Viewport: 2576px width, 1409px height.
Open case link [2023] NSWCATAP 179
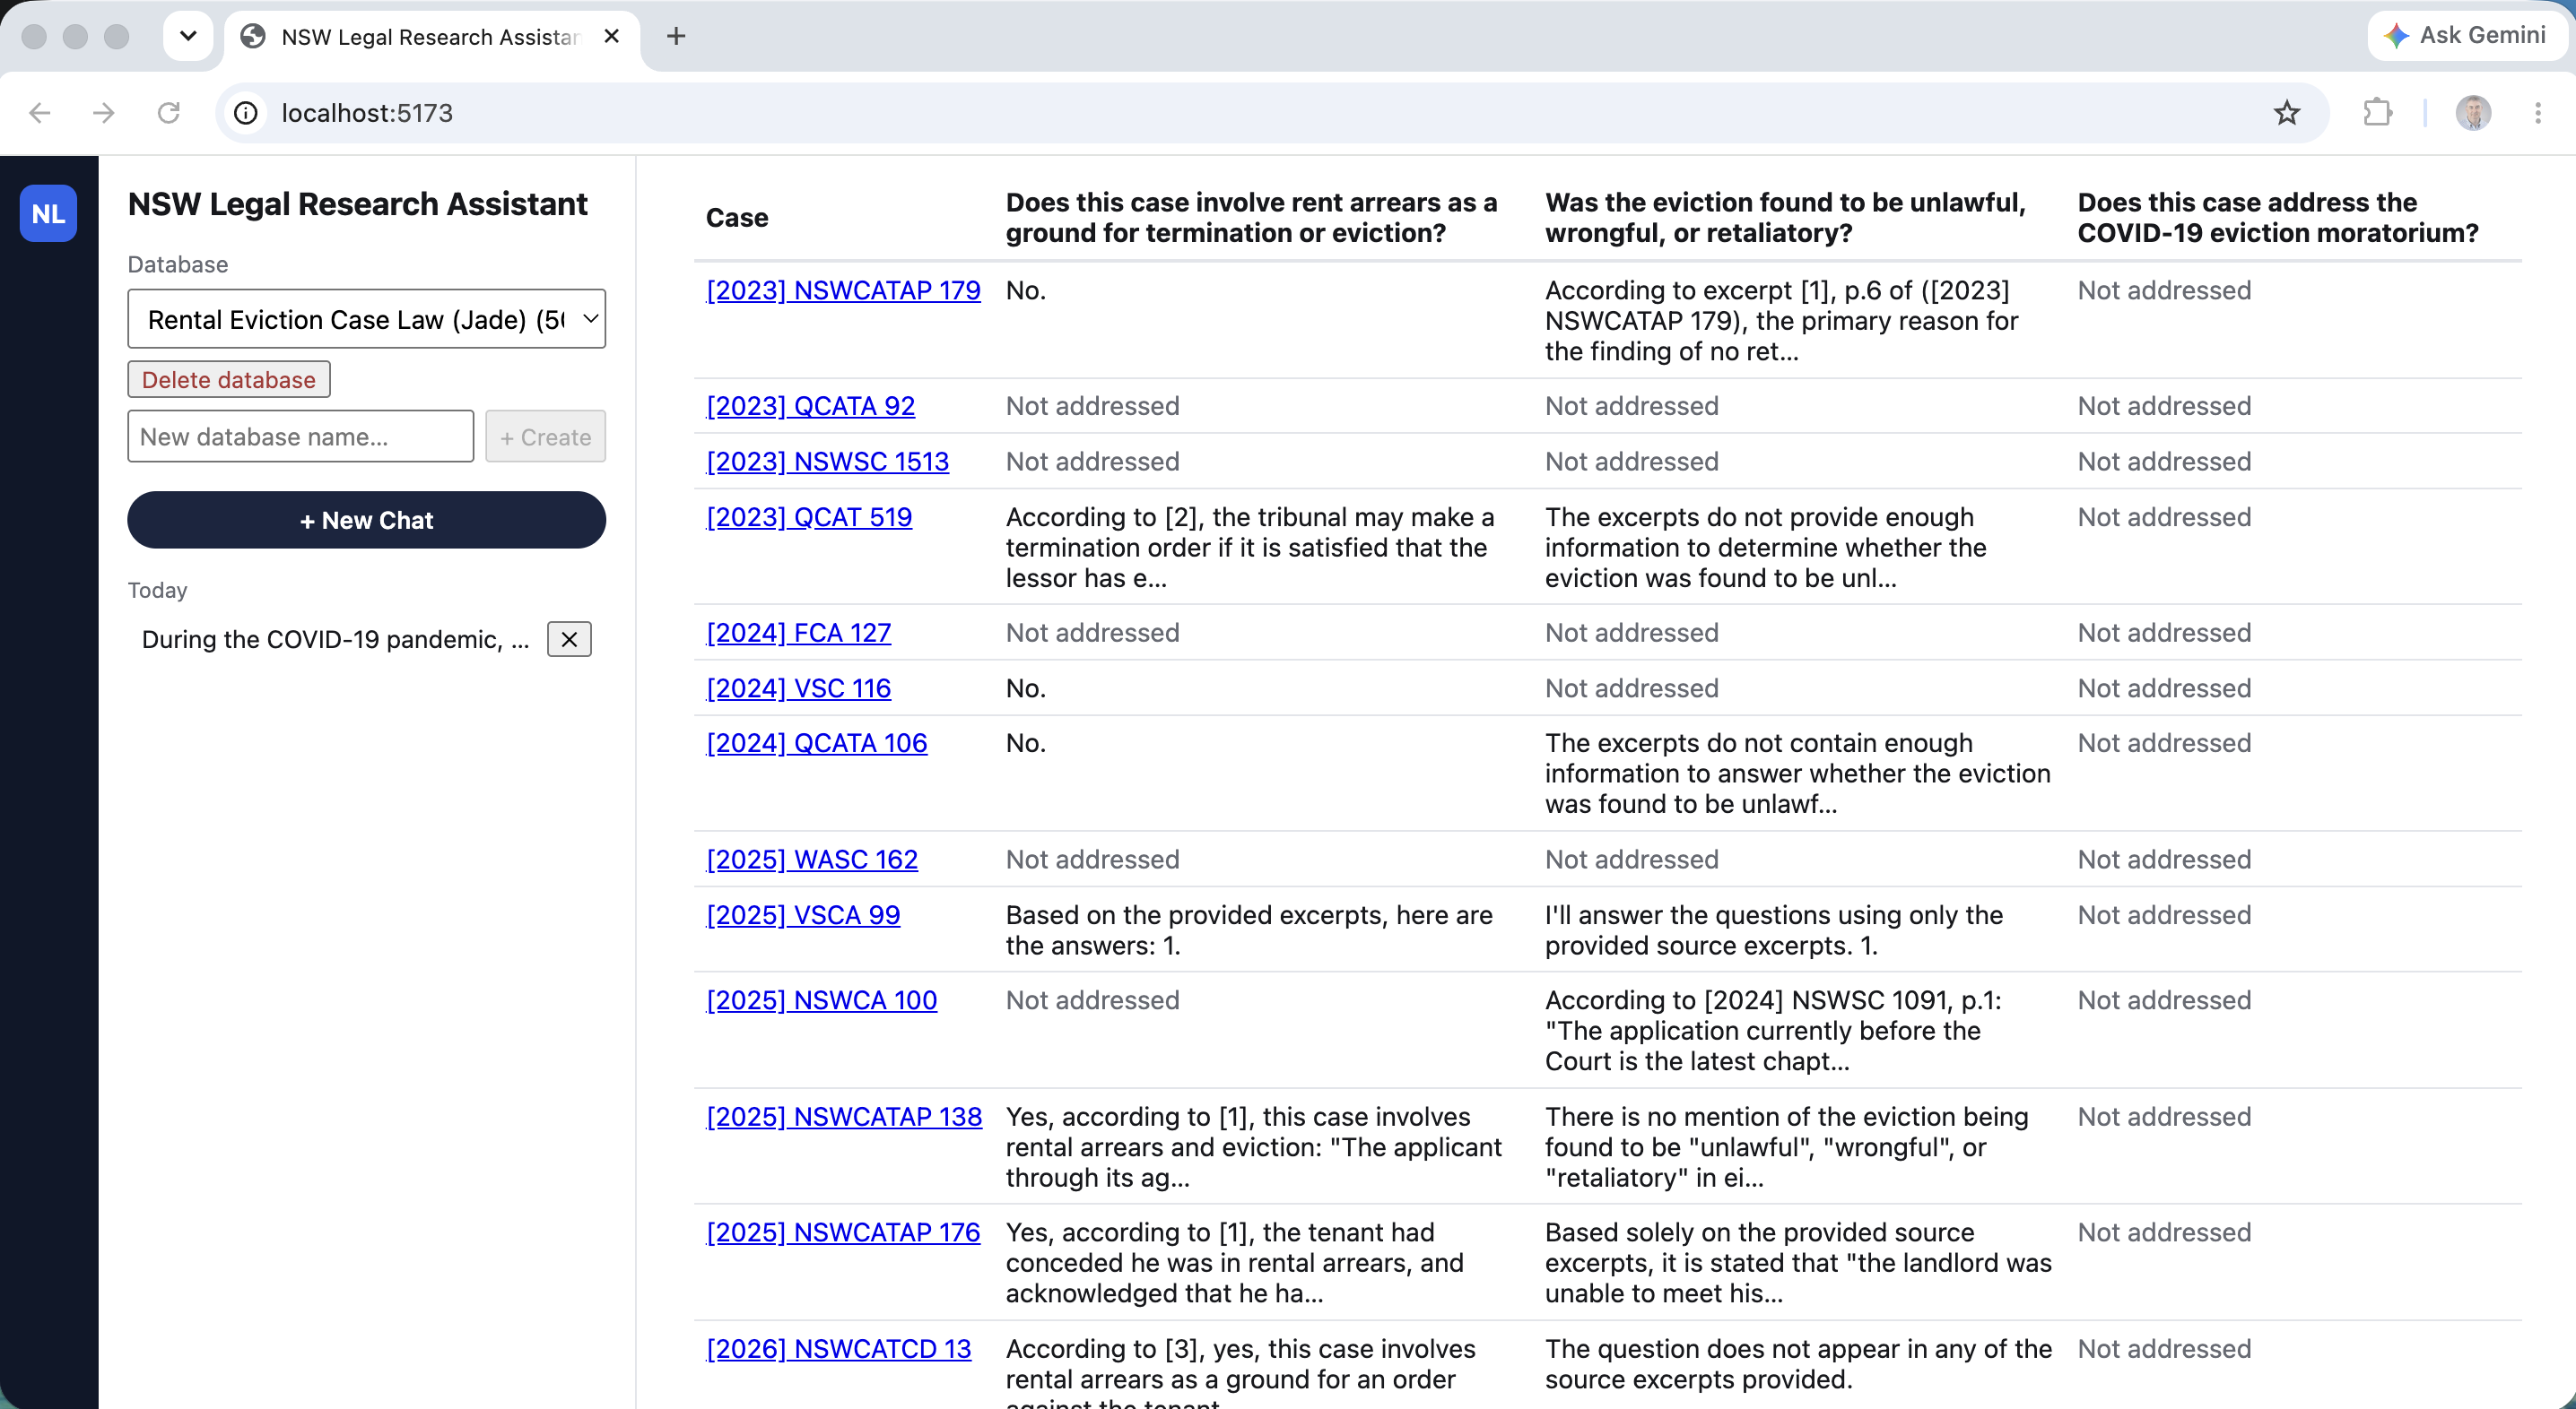(843, 290)
